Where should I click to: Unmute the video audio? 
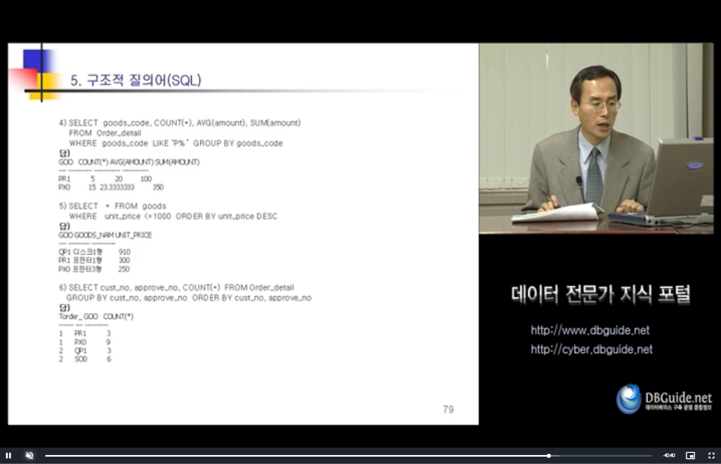pyautogui.click(x=30, y=456)
